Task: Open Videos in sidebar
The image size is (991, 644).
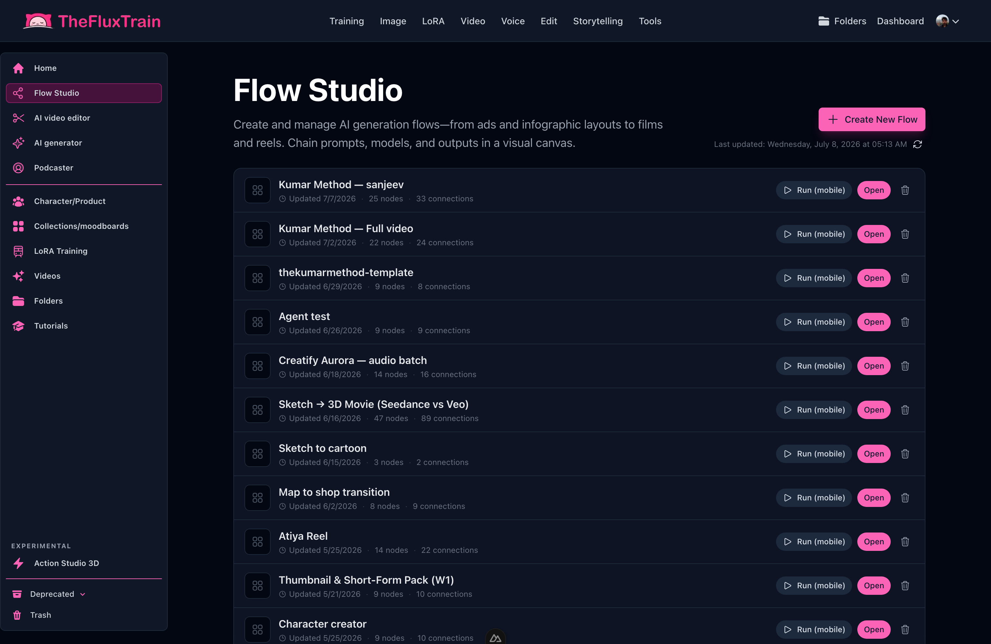Action: click(84, 276)
